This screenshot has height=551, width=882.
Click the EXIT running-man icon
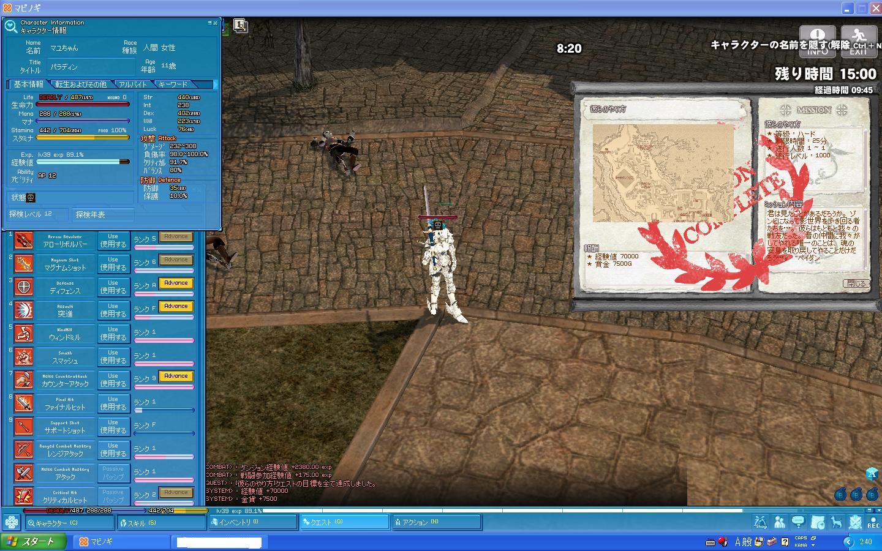[x=859, y=42]
